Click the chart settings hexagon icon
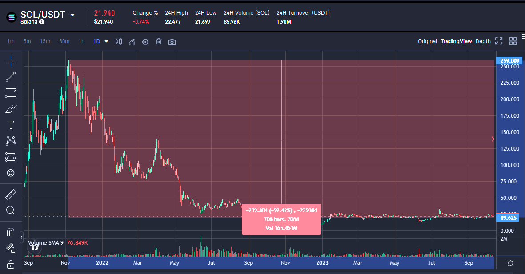Screen dimensions: 525x274 [145, 42]
